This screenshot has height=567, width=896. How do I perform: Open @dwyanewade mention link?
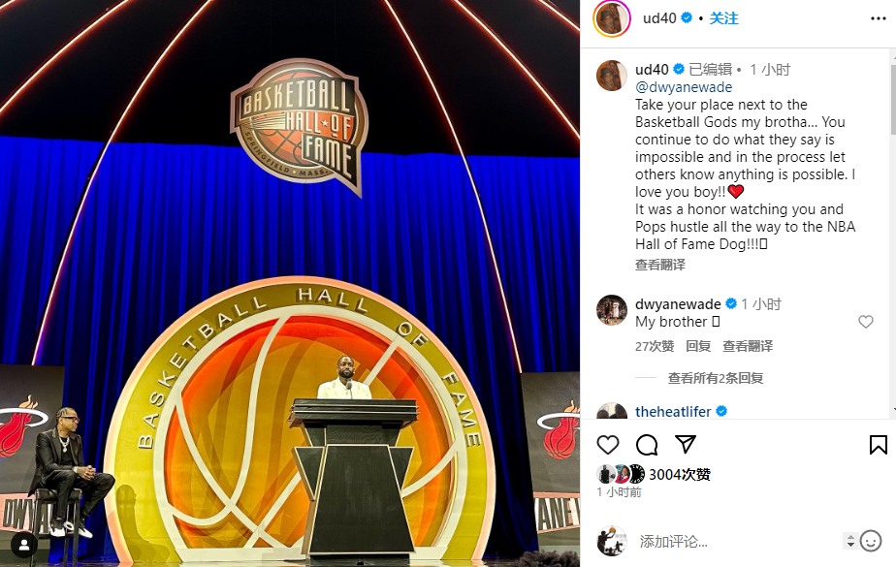click(684, 87)
